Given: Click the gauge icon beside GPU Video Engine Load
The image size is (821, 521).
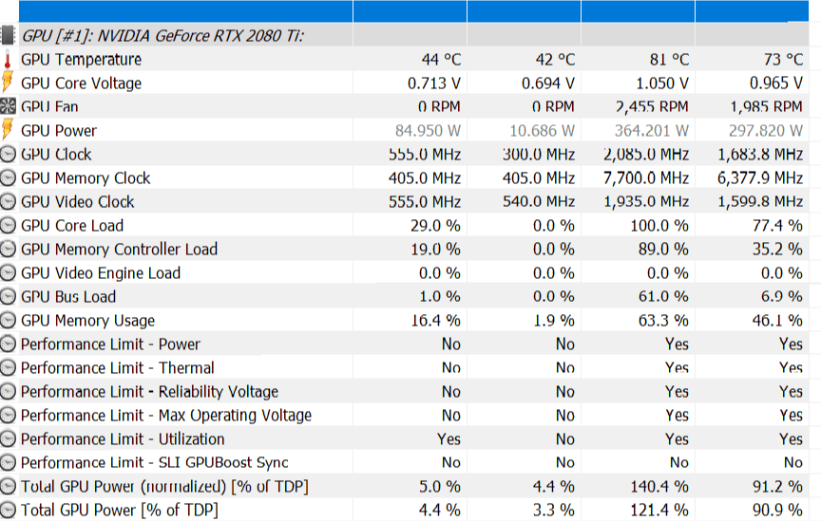Looking at the screenshot, I should pyautogui.click(x=8, y=273).
